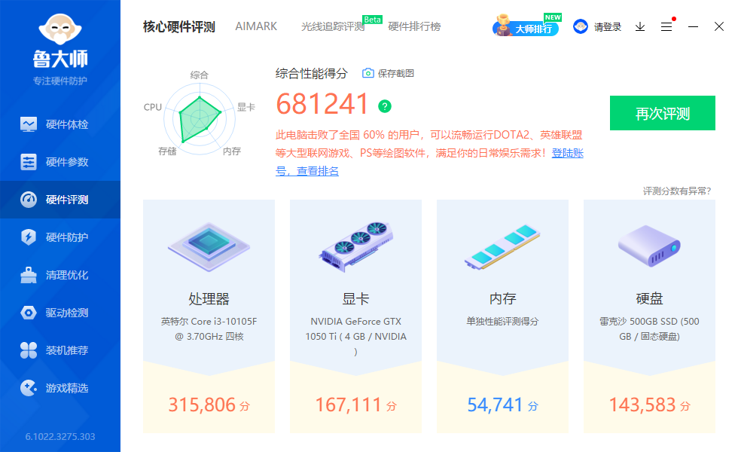738x452 pixels.
Task: Click 内存 card title
Action: (x=503, y=298)
